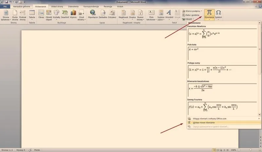Switch to Print Layout view in status bar

[x=214, y=150]
